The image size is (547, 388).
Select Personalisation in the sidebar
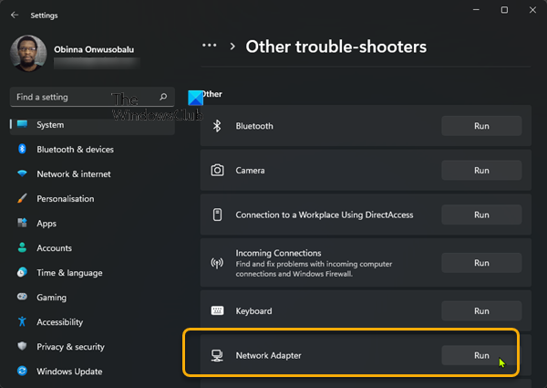[x=65, y=199]
